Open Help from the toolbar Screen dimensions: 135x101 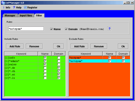(x=17, y=8)
